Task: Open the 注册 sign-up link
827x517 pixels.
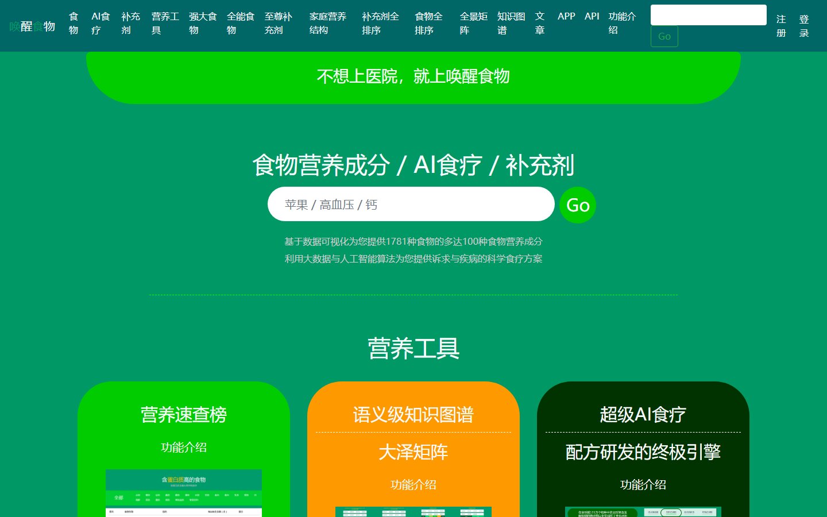Action: (x=781, y=26)
